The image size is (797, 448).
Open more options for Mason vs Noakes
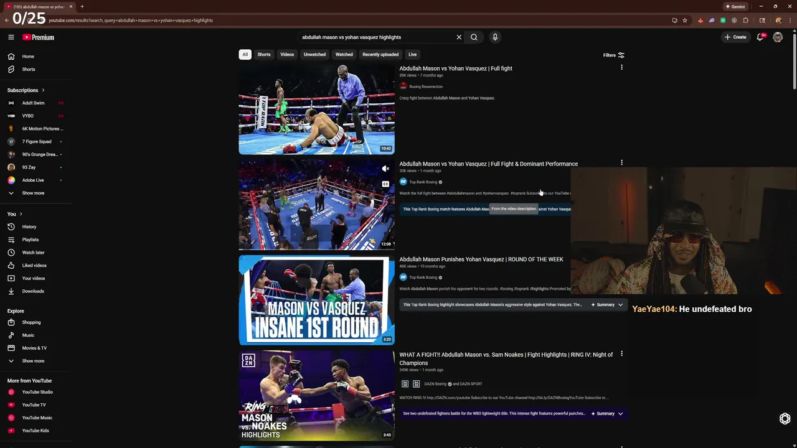coord(621,354)
